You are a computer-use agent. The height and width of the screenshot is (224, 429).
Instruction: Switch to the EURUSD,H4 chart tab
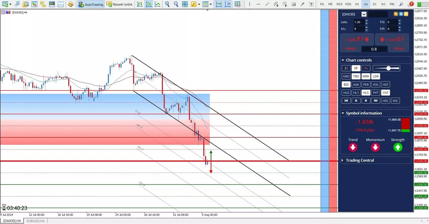(x=35, y=221)
